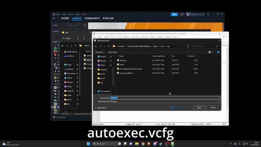Image resolution: width=261 pixels, height=147 pixels.
Task: Open Obrazy in save dialog sidebar
Action: tap(103, 56)
